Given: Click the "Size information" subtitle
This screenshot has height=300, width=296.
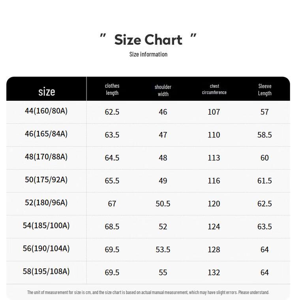Looking at the screenshot, I should 148,54.
